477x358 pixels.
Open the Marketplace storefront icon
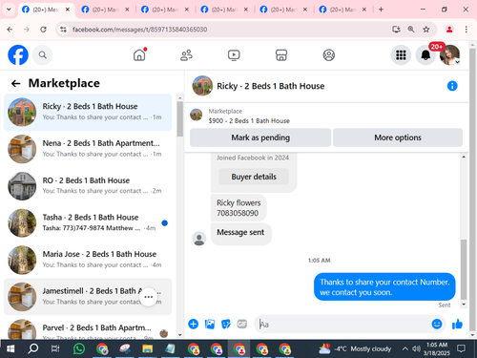pos(281,55)
